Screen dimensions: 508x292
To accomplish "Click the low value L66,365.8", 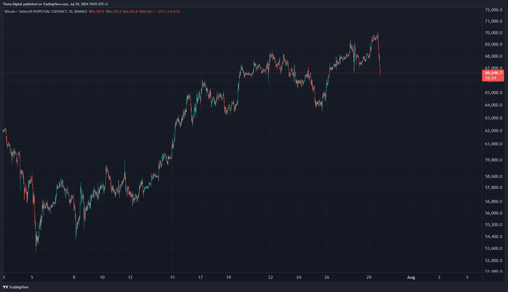I will (x=130, y=12).
